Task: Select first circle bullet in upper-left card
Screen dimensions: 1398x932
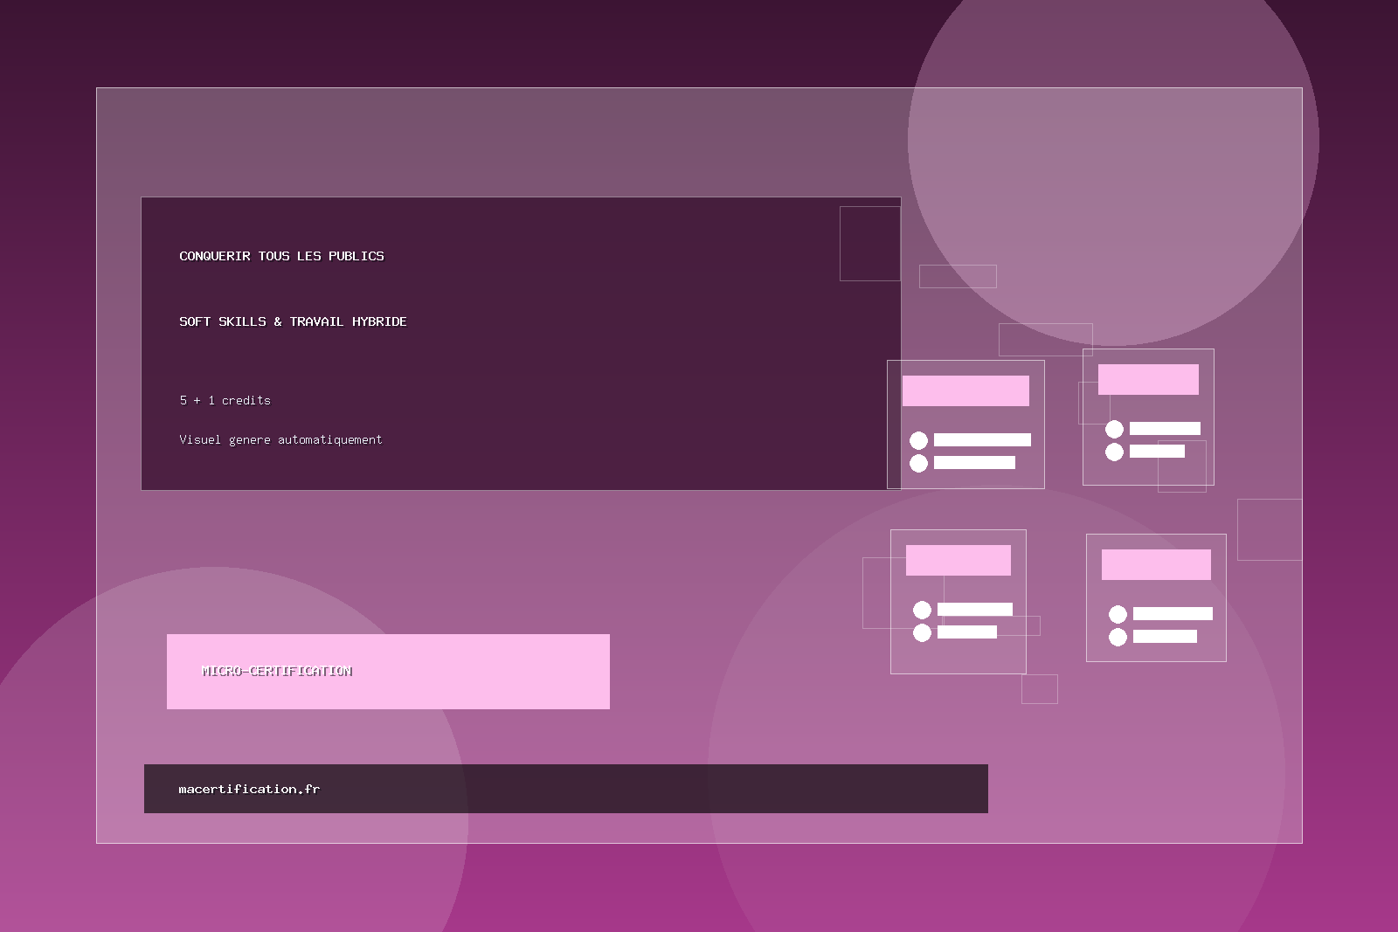Action: point(918,440)
